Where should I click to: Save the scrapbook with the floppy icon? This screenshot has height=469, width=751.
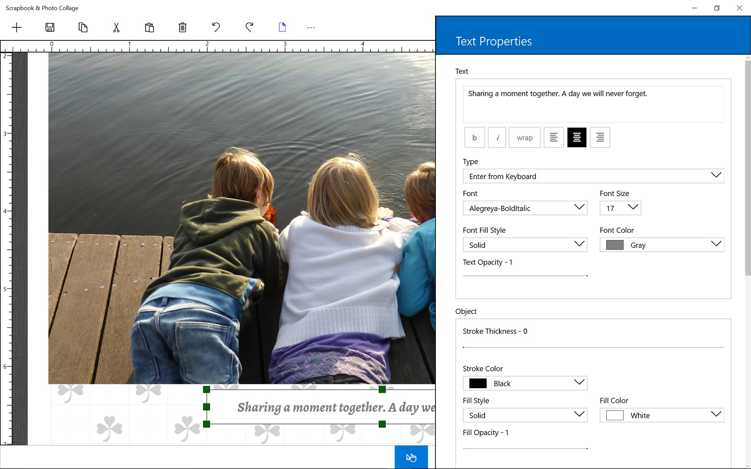[x=50, y=28]
